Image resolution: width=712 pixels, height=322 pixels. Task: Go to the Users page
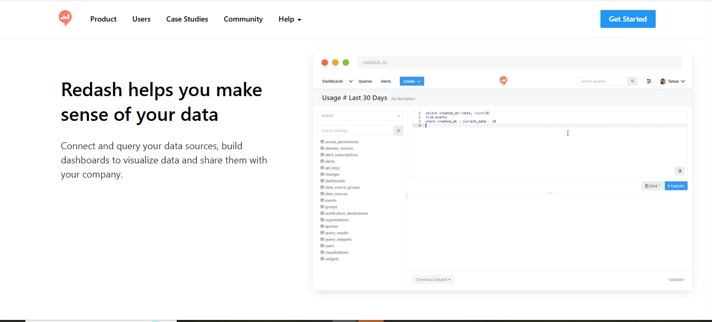click(x=142, y=19)
